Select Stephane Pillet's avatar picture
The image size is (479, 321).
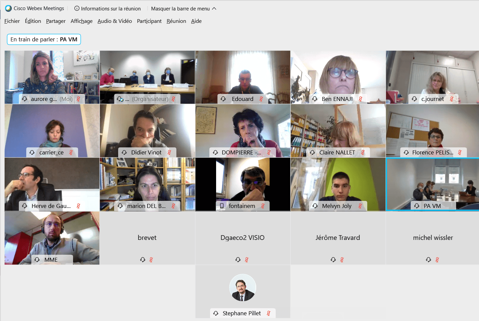tap(243, 287)
